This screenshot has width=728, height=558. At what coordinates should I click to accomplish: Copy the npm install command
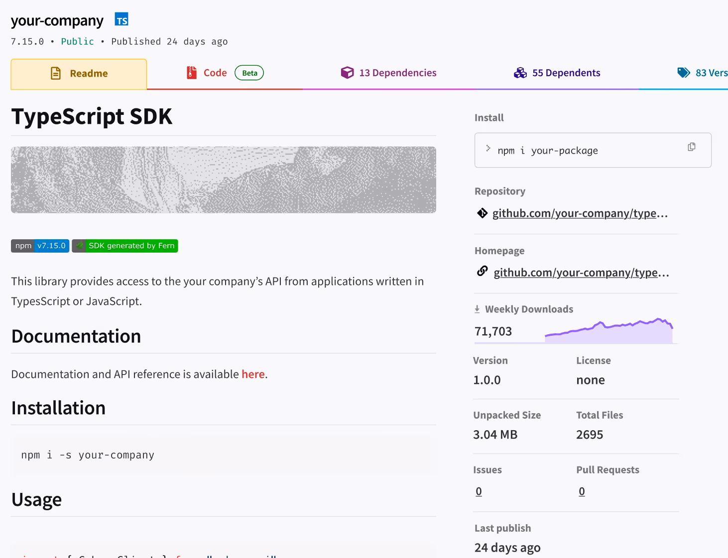tap(691, 147)
